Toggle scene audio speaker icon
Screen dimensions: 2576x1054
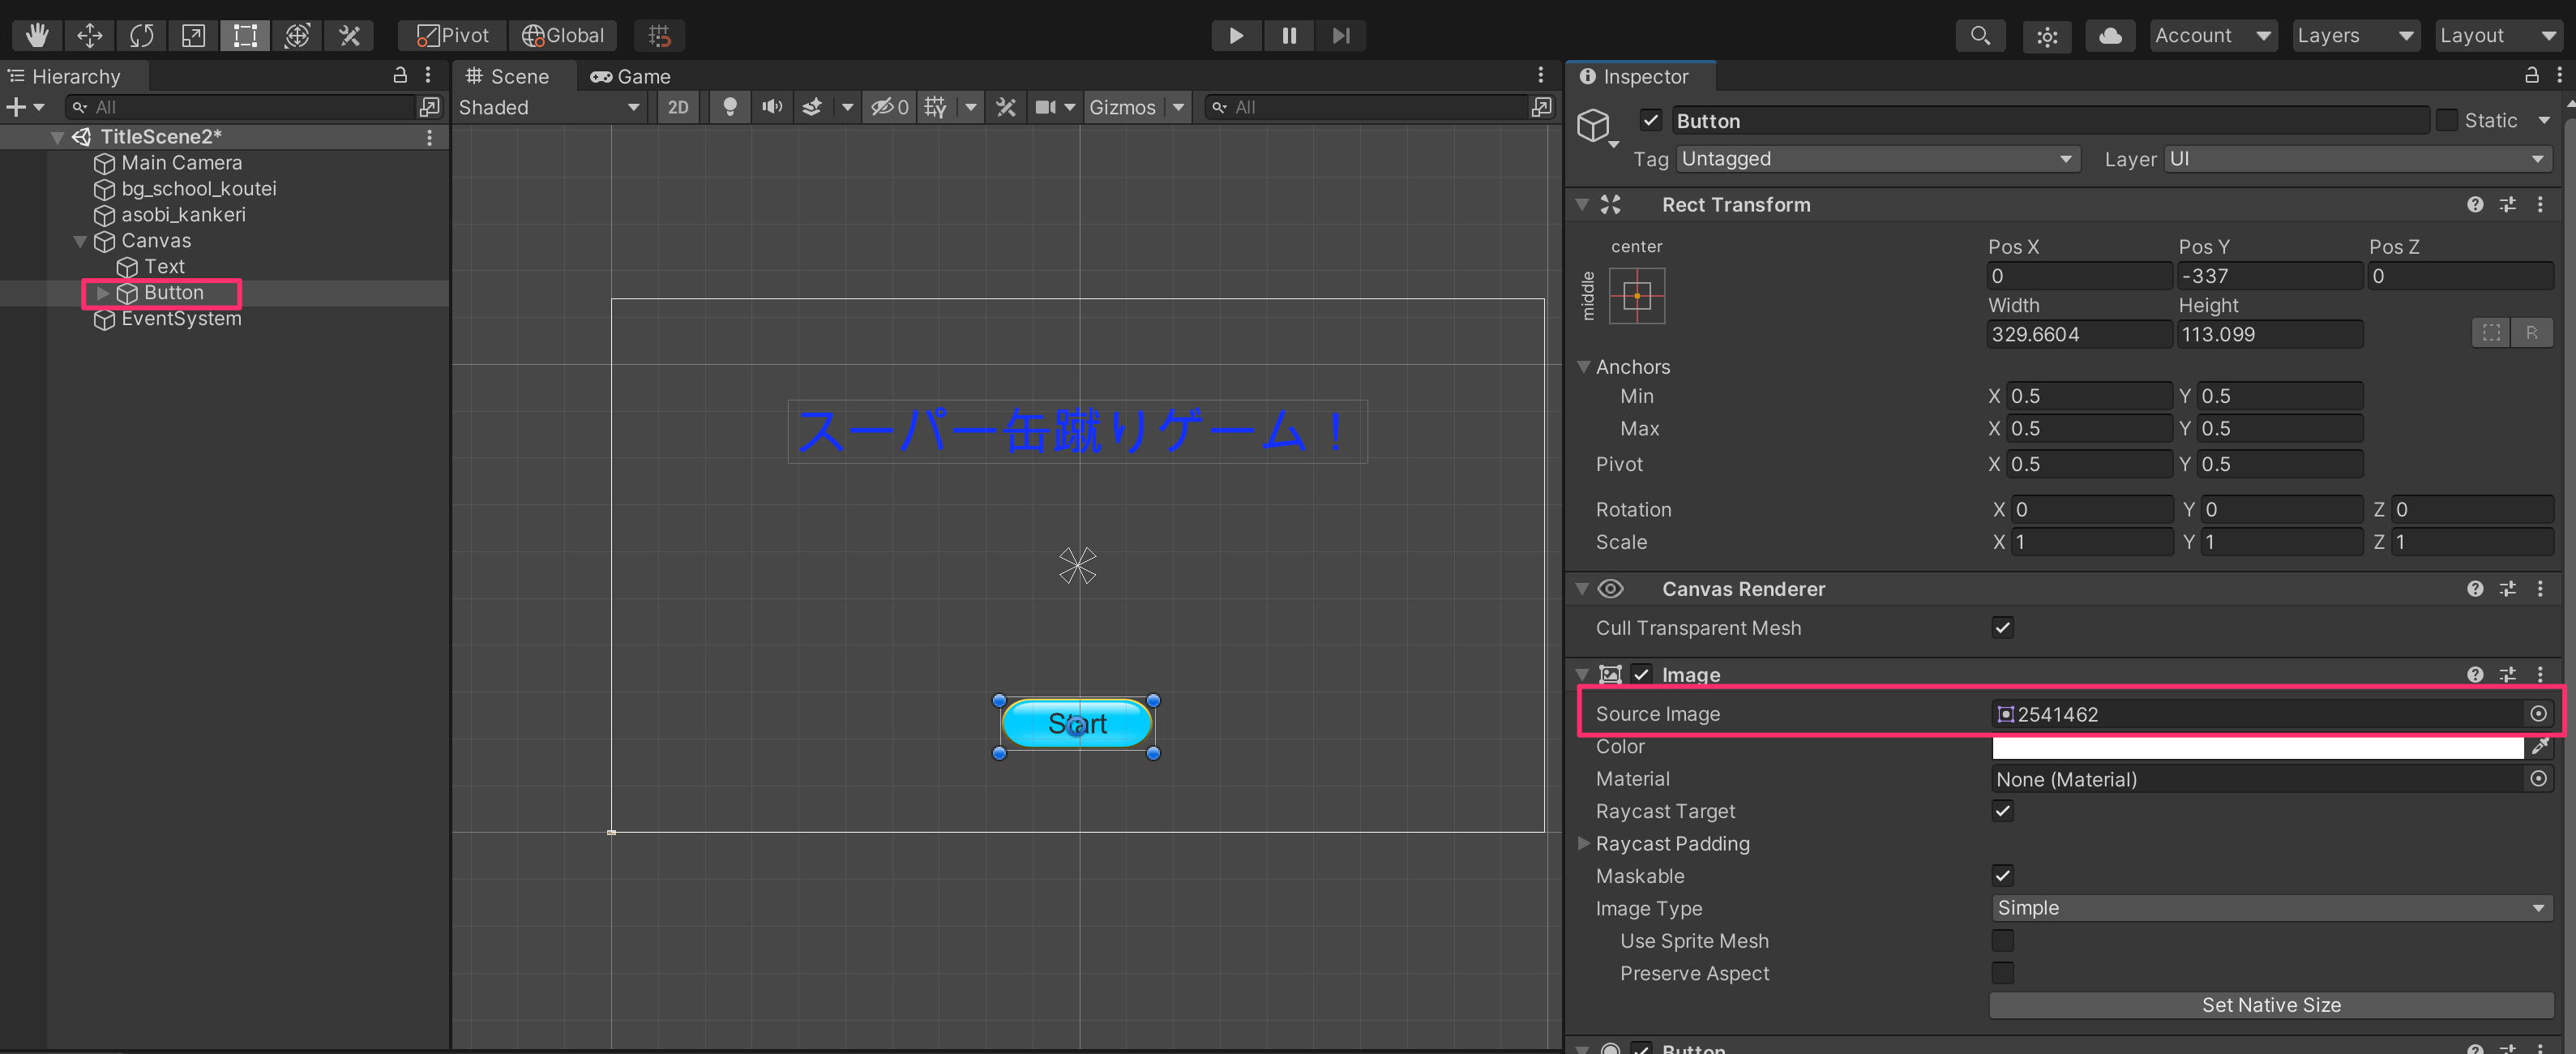point(771,107)
